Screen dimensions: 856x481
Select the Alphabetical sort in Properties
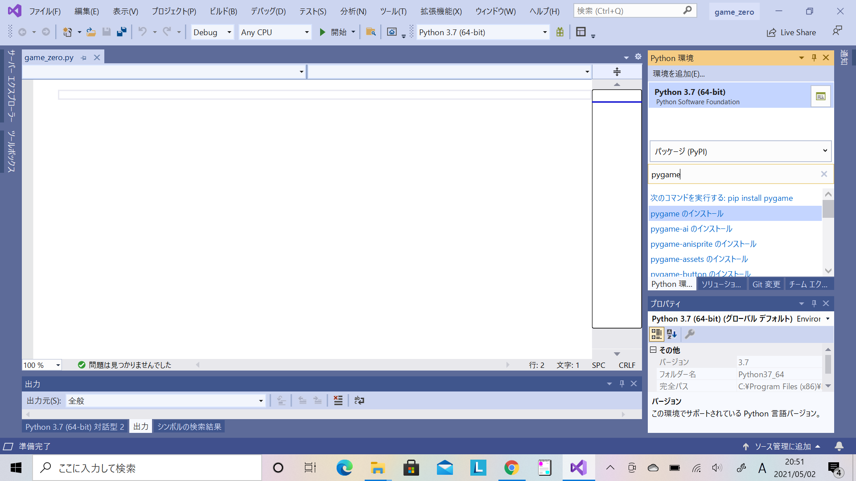(x=672, y=334)
